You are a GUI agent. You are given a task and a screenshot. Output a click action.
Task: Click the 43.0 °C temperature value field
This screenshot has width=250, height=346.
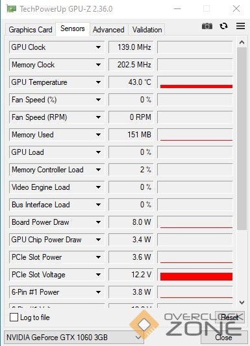[131, 82]
